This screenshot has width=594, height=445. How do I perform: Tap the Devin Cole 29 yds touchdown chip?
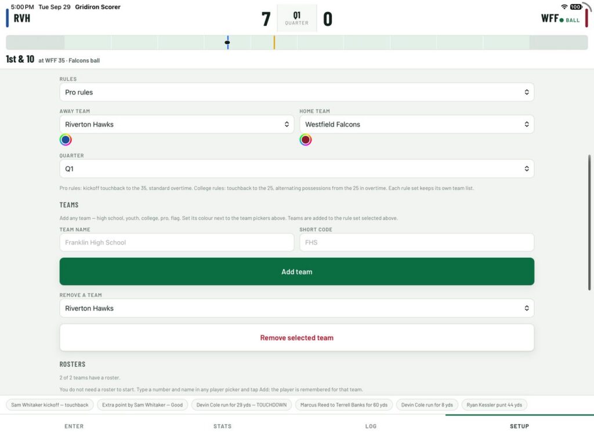pyautogui.click(x=241, y=405)
